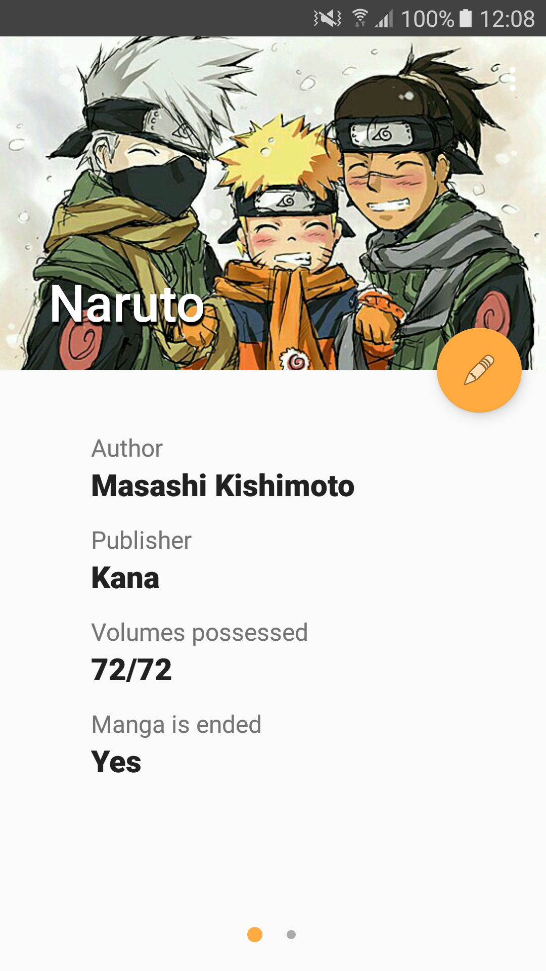Image resolution: width=546 pixels, height=971 pixels.
Task: Tap the Author label
Action: point(127,449)
